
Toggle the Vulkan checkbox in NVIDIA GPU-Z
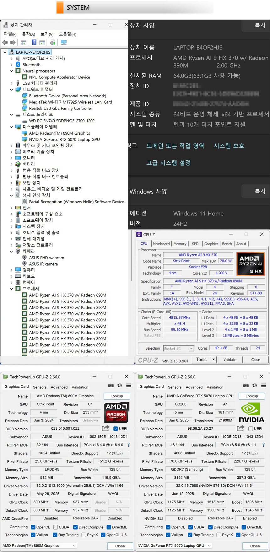[168, 535]
